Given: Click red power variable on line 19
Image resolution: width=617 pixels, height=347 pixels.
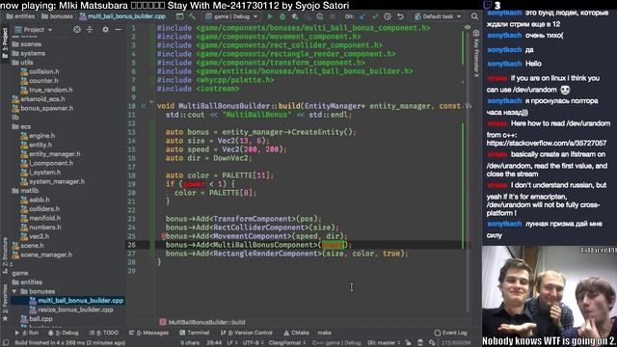Looking at the screenshot, I should (x=194, y=184).
